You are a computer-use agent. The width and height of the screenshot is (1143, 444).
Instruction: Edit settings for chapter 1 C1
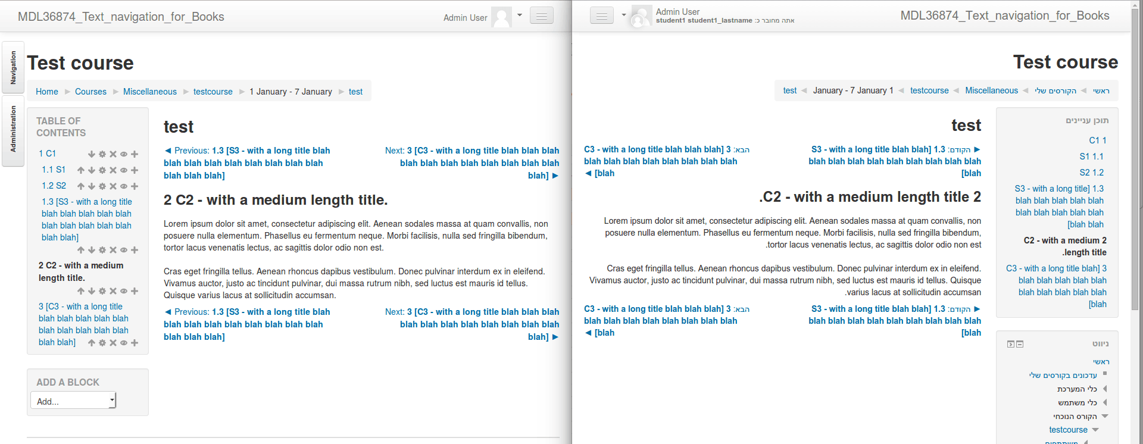click(102, 154)
